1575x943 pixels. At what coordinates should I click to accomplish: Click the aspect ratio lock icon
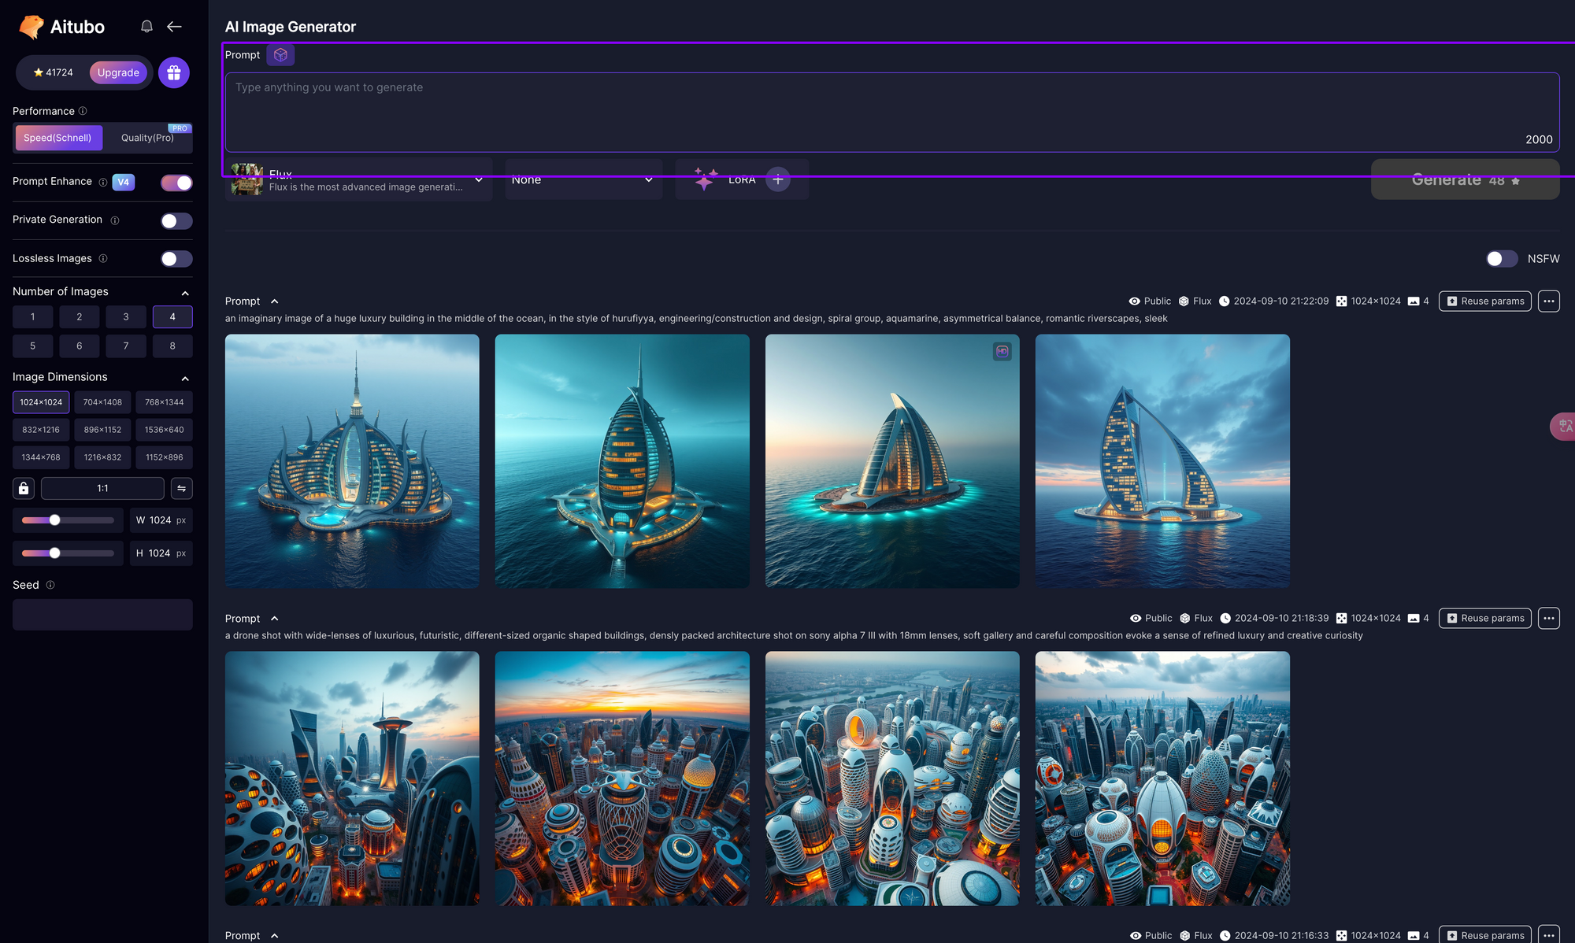24,488
